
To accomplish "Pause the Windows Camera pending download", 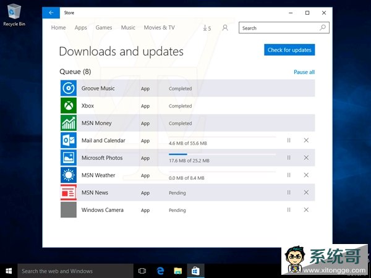I will click(x=289, y=209).
